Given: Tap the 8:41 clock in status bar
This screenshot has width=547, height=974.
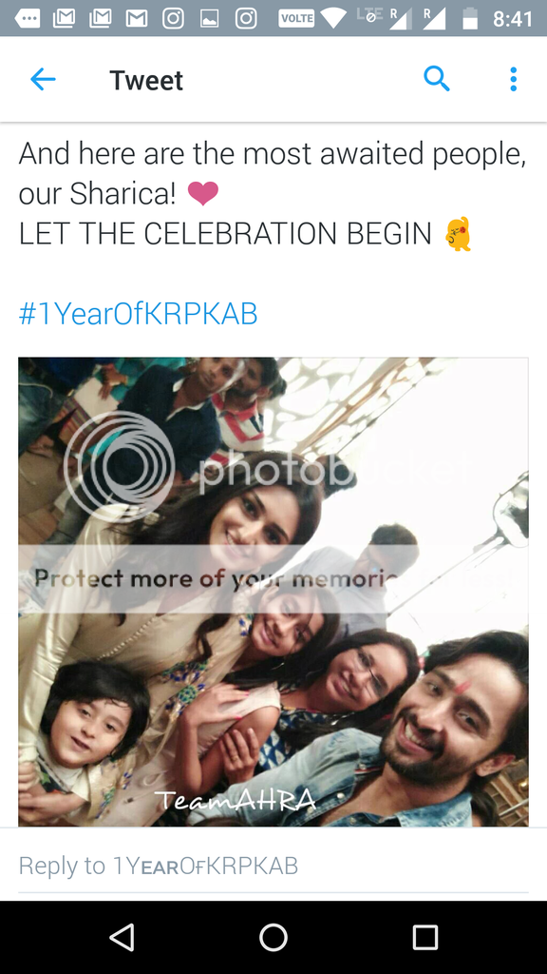Looking at the screenshot, I should pyautogui.click(x=512, y=19).
